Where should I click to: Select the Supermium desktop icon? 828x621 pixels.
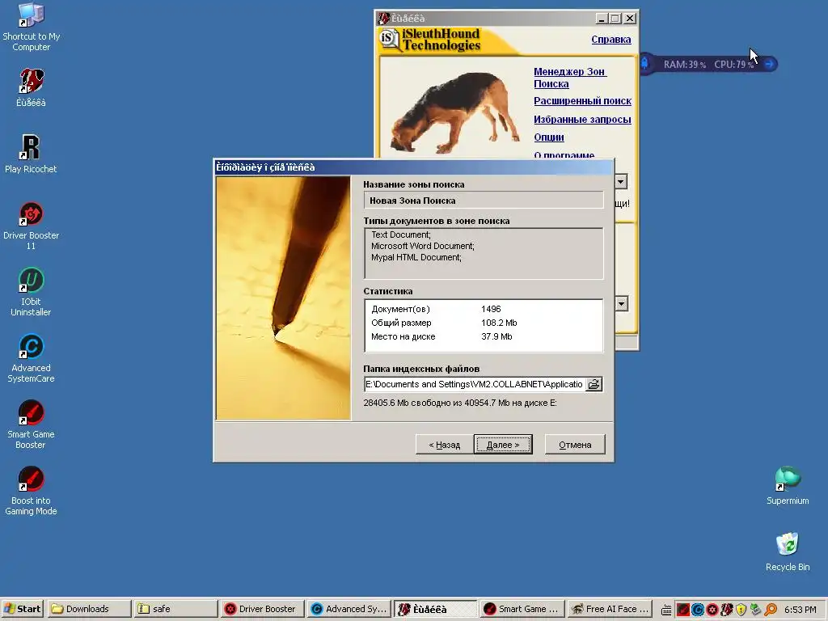(788, 486)
